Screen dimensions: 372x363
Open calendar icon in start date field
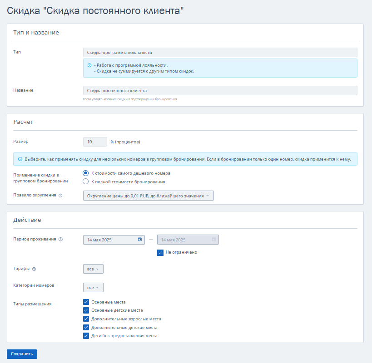pyautogui.click(x=140, y=239)
